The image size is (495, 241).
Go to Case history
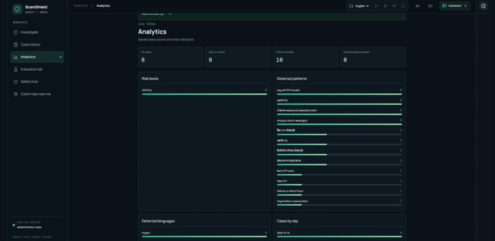pyautogui.click(x=37, y=44)
